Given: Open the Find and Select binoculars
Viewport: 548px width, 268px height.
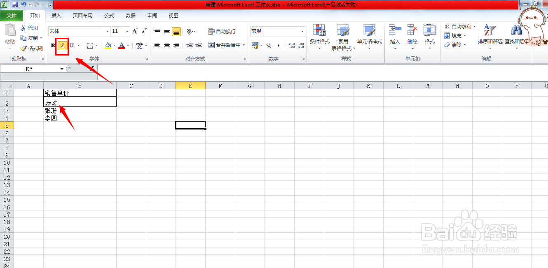Looking at the screenshot, I should point(516,30).
